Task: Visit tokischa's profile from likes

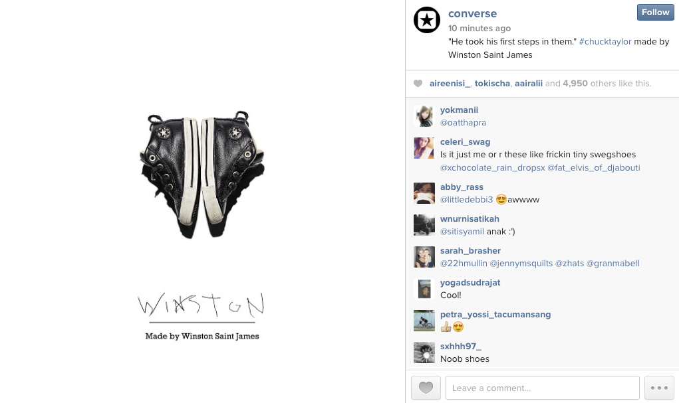Action: [492, 84]
